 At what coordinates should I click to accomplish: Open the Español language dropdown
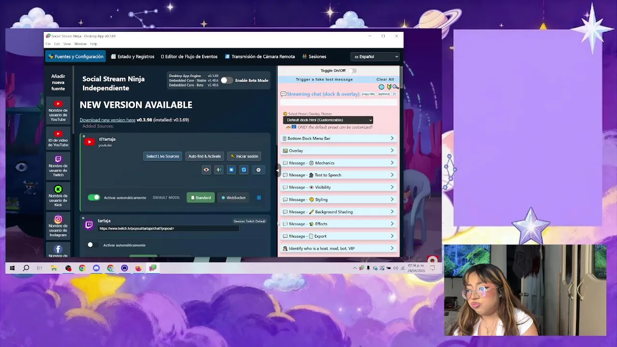[376, 57]
